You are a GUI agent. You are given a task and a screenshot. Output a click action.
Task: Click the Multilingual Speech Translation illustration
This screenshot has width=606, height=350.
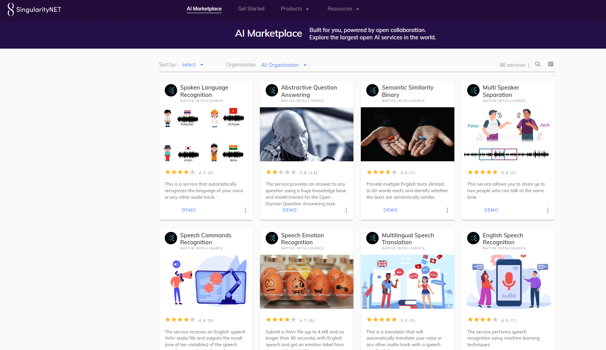coord(408,282)
